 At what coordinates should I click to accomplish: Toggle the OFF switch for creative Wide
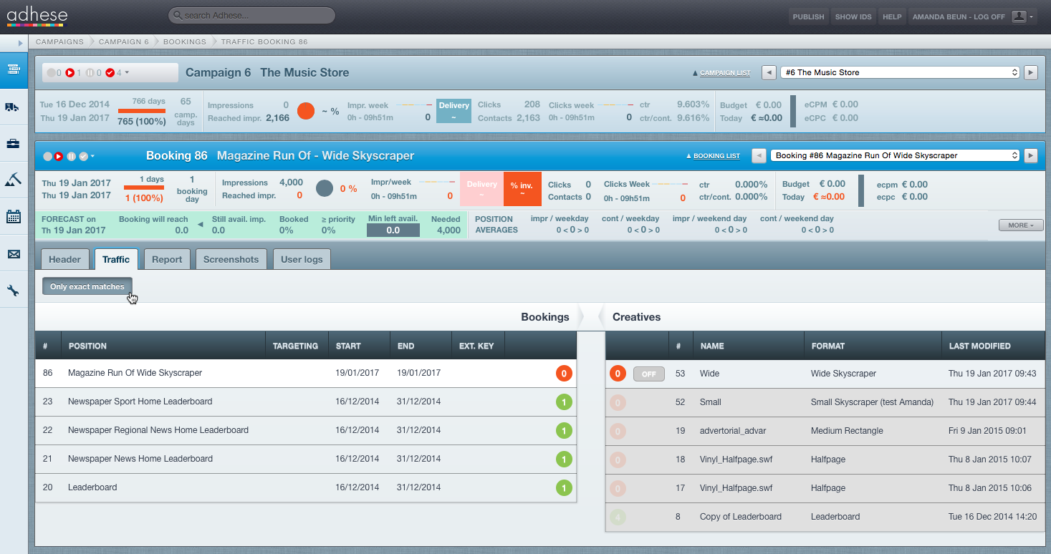[648, 374]
